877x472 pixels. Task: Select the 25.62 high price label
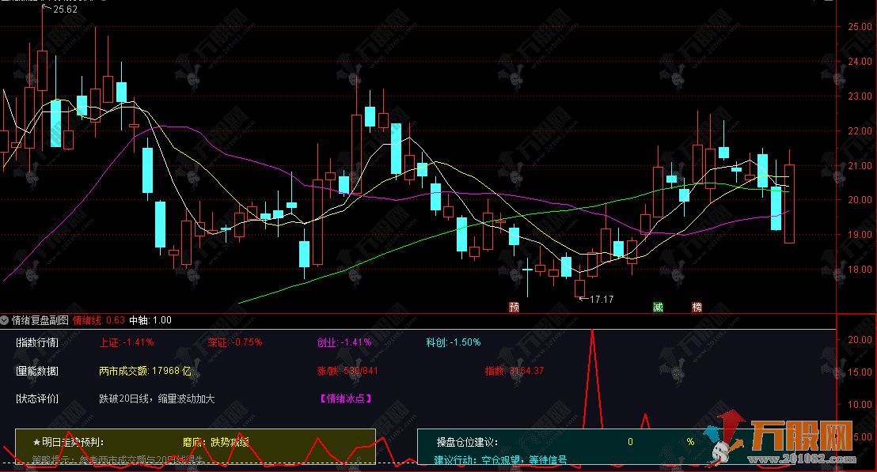pos(65,9)
